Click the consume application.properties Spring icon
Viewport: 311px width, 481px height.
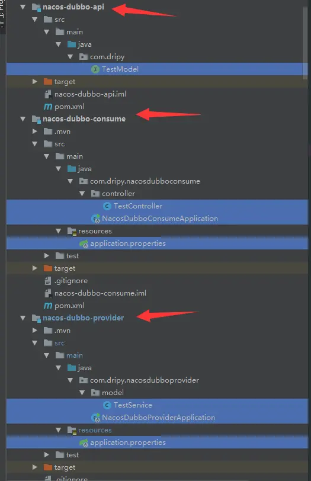(x=84, y=244)
